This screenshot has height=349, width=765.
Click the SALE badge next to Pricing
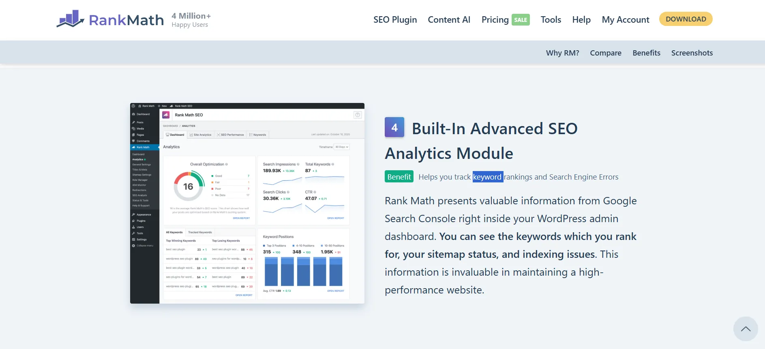point(521,19)
